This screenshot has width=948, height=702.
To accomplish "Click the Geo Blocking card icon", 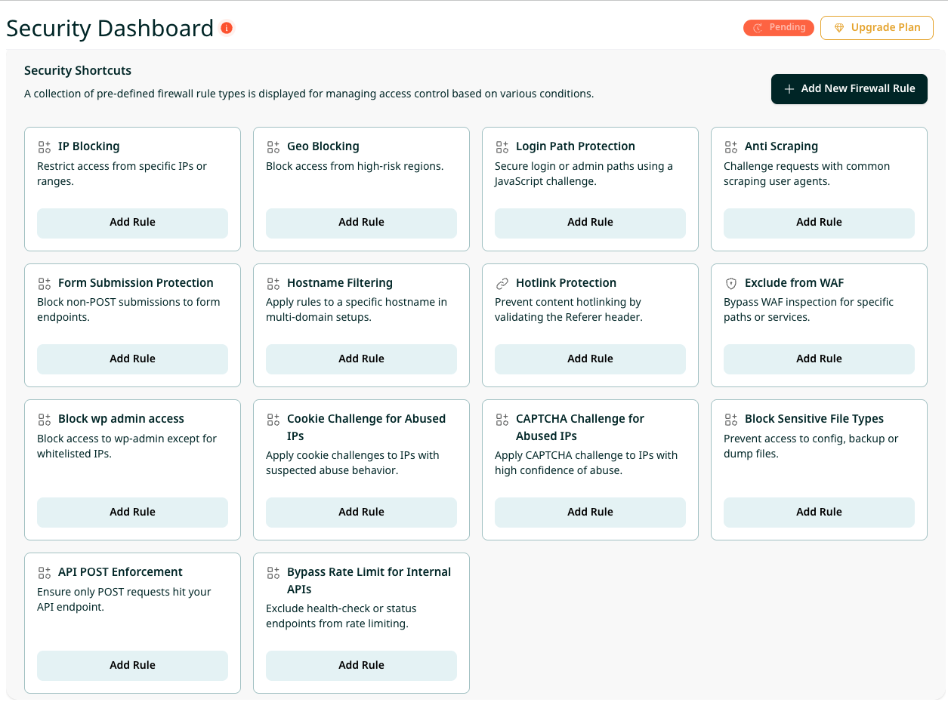I will click(x=273, y=146).
